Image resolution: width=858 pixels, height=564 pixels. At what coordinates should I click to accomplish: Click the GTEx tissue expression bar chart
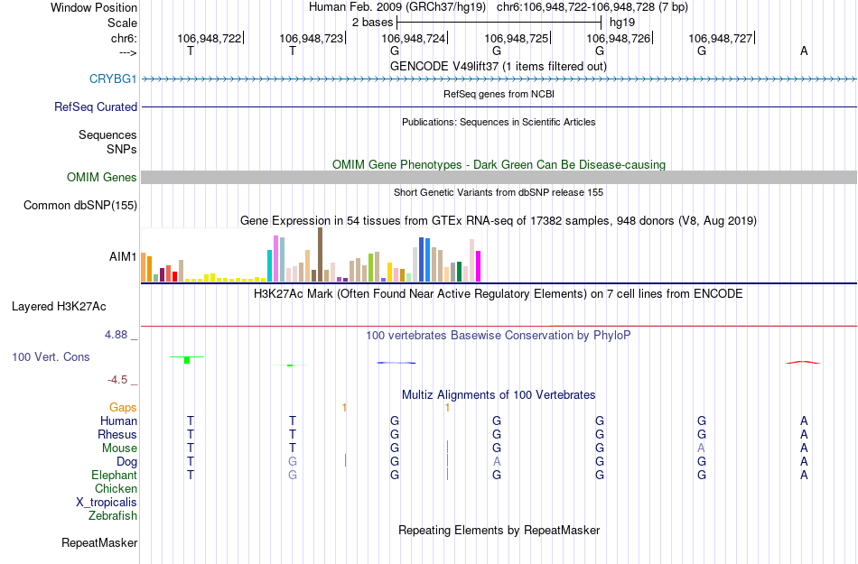[x=311, y=255]
